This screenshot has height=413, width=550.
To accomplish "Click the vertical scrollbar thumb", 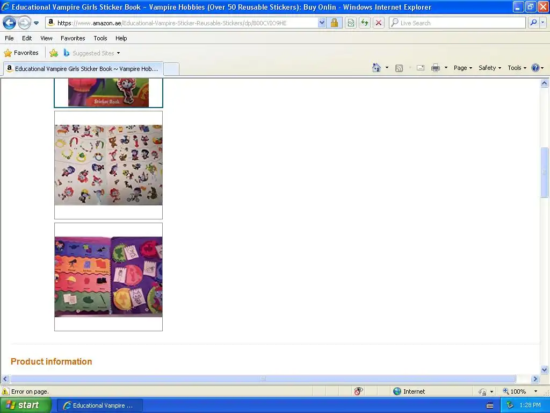I will pos(545,173).
